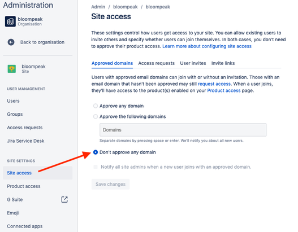This screenshot has width=298, height=232.
Task: Click the bloompeak site trophy icon
Action: (12, 69)
